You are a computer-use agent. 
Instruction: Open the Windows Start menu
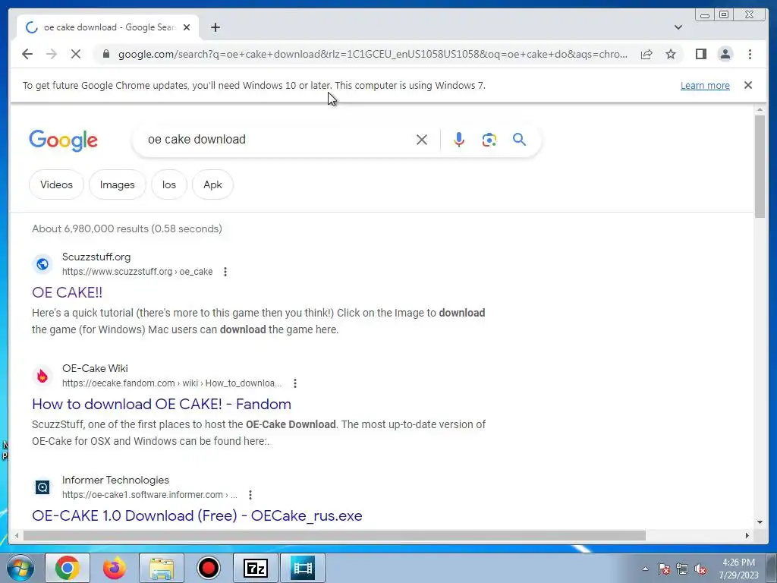(20, 568)
